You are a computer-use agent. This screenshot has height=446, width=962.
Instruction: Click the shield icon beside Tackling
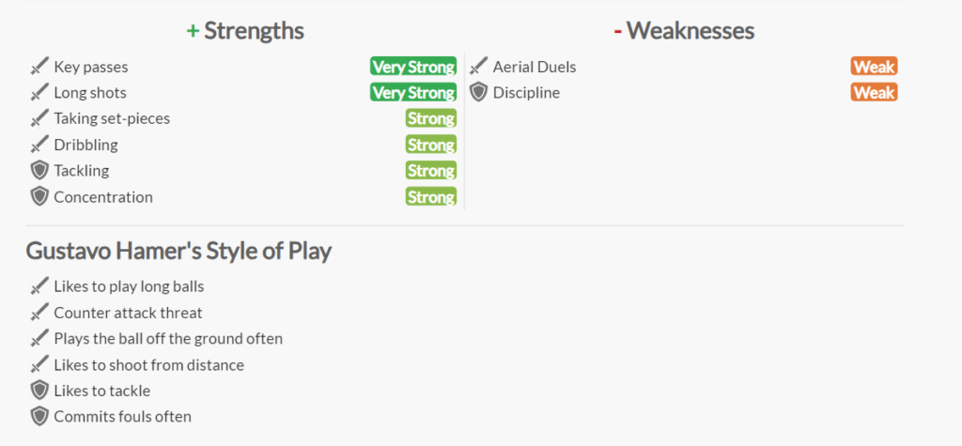pos(39,171)
